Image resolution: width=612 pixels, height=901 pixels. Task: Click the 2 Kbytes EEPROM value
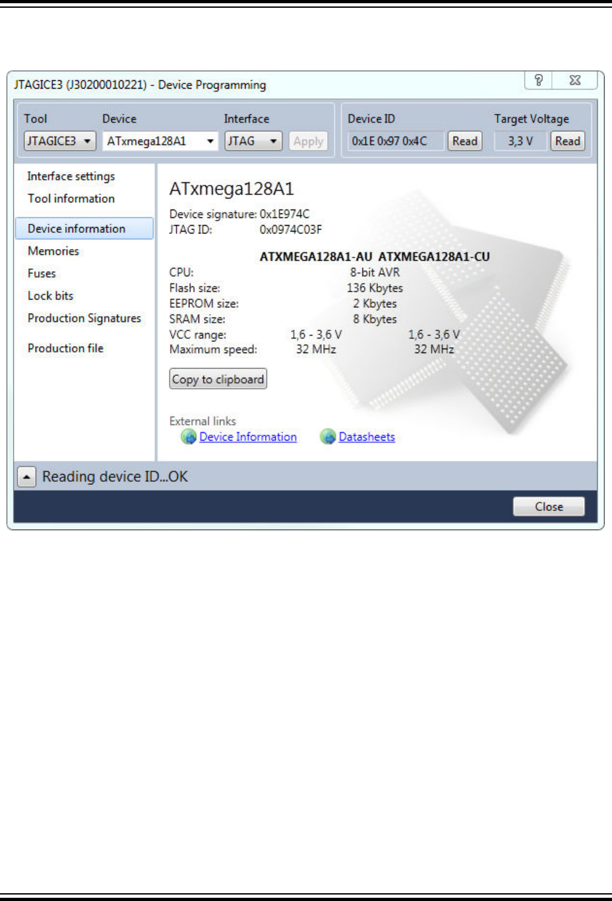[x=375, y=303]
